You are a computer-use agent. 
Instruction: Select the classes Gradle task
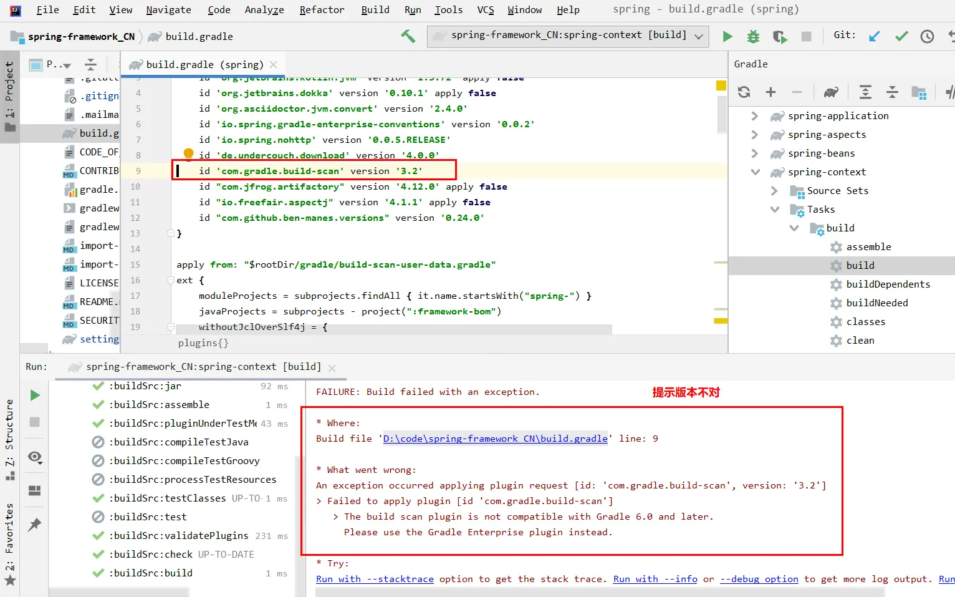pos(865,322)
